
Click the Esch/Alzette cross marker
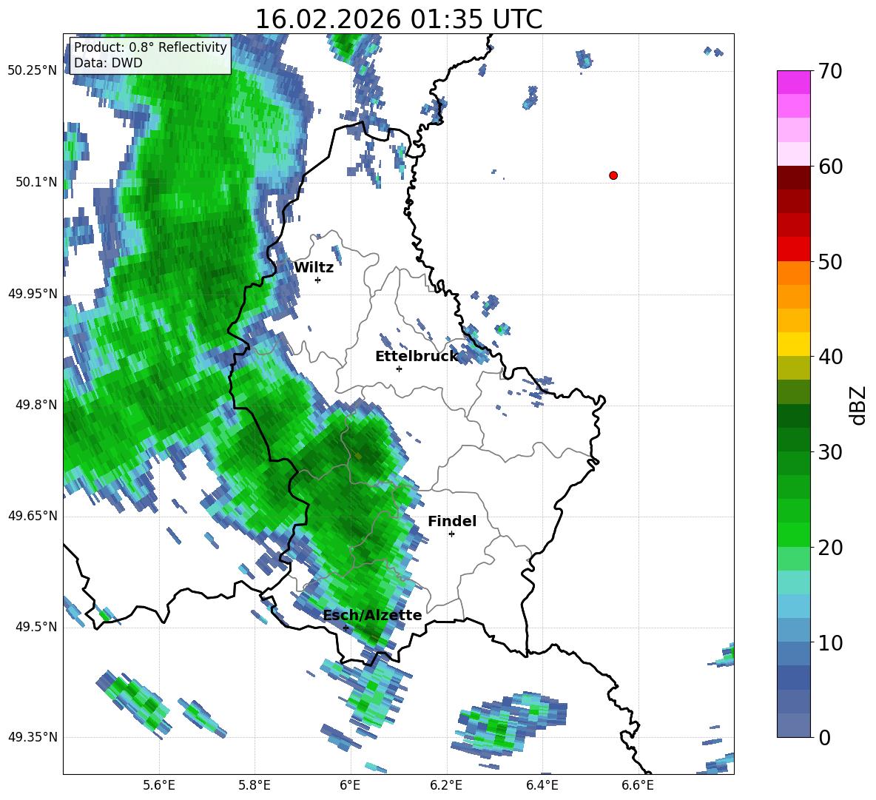point(346,628)
